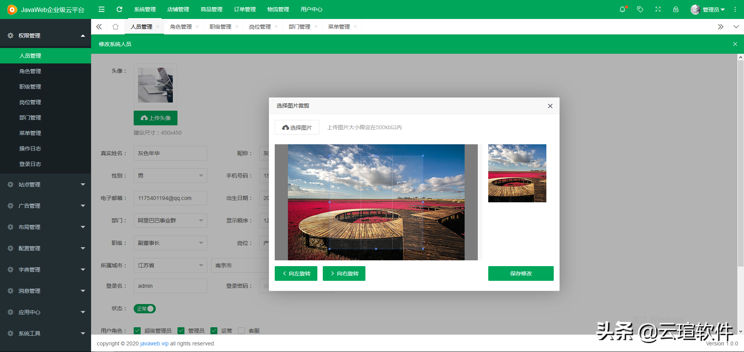Close the 菜单管理 tab via its x
The image size is (744, 352).
pyautogui.click(x=355, y=27)
